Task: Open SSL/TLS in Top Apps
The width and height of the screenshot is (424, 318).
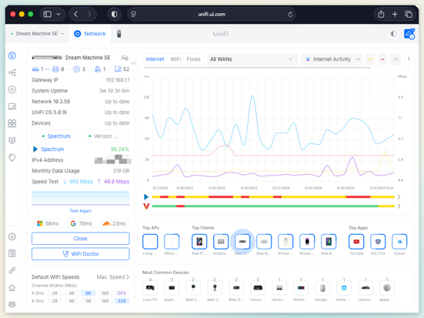Action: pos(378,242)
